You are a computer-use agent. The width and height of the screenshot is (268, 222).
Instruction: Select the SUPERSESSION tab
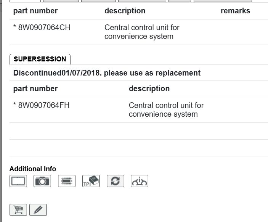pos(40,59)
